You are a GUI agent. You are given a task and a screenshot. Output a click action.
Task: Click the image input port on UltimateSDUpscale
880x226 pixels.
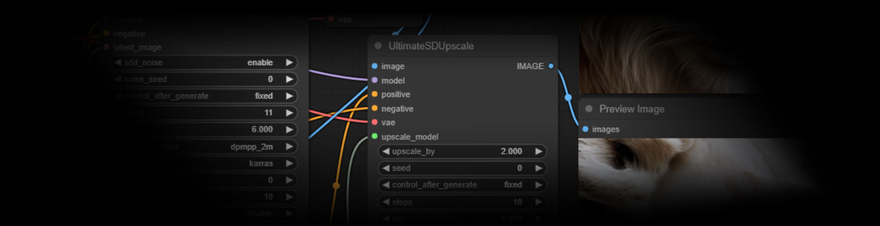tap(375, 66)
